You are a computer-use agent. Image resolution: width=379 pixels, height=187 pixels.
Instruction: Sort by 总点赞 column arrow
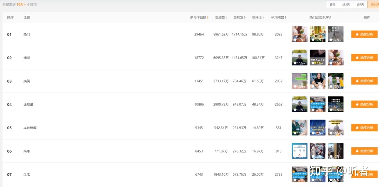click(226, 18)
